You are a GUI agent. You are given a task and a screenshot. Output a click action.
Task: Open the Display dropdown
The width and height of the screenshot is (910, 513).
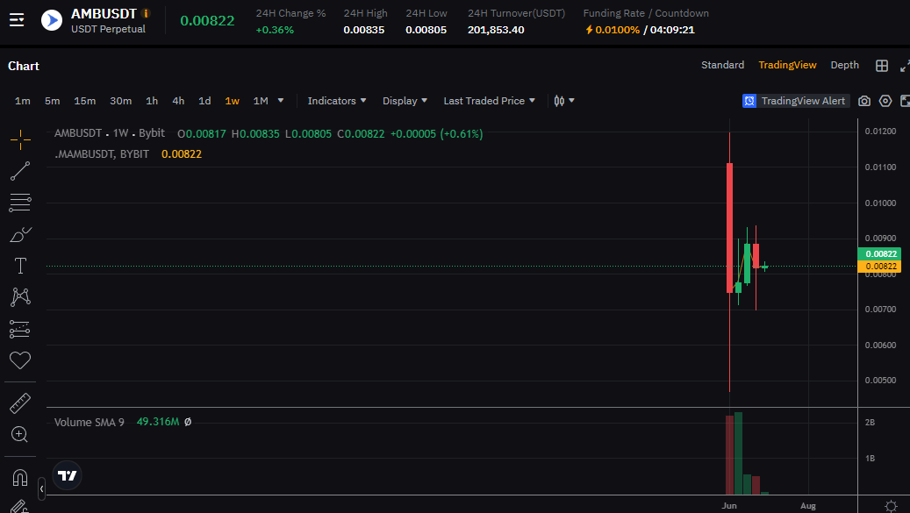point(405,101)
